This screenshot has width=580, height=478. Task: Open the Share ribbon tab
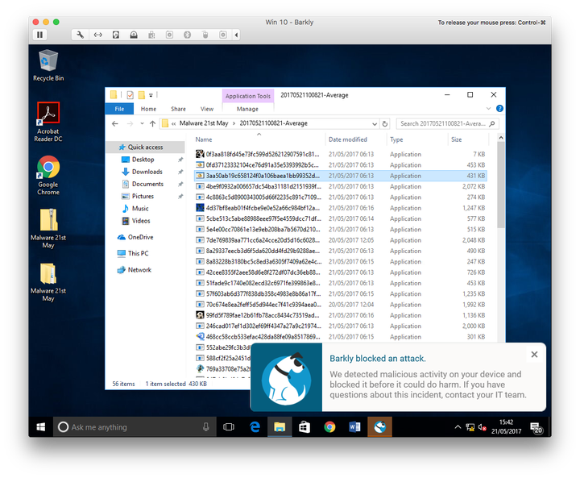pyautogui.click(x=178, y=109)
